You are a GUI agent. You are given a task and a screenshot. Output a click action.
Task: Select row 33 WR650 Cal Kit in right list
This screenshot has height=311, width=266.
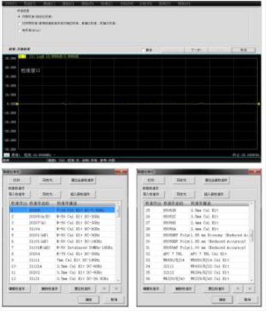(197, 260)
